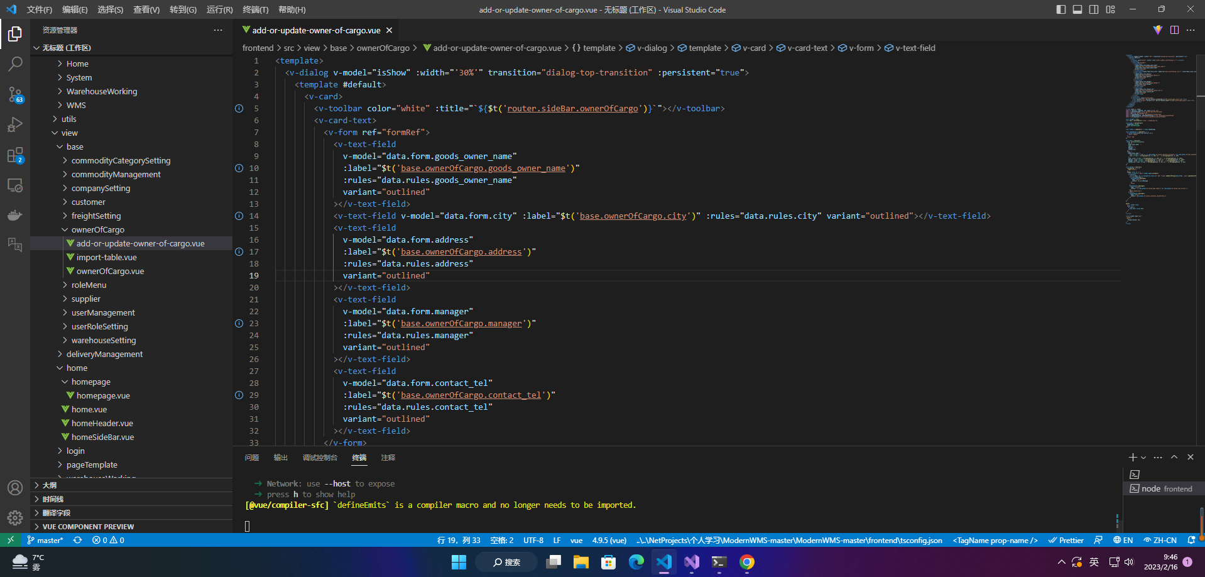Open the editor More Actions ellipsis
The image size is (1205, 577).
click(1191, 30)
